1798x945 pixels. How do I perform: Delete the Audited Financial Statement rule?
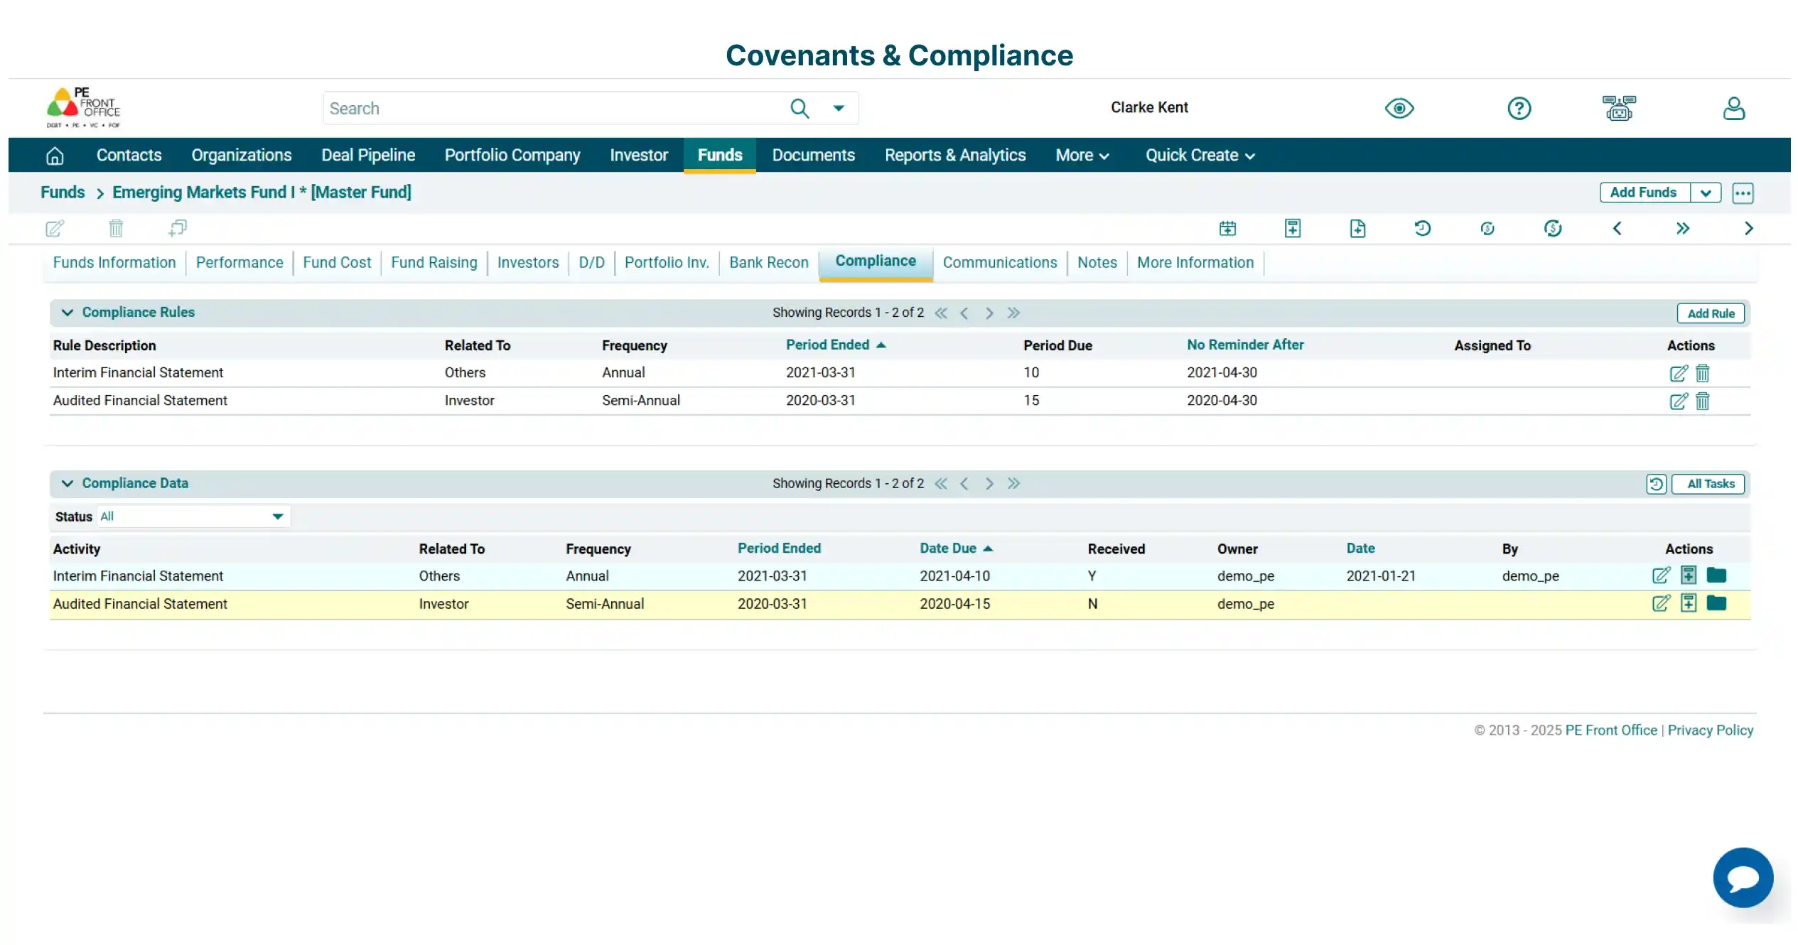[1703, 401]
